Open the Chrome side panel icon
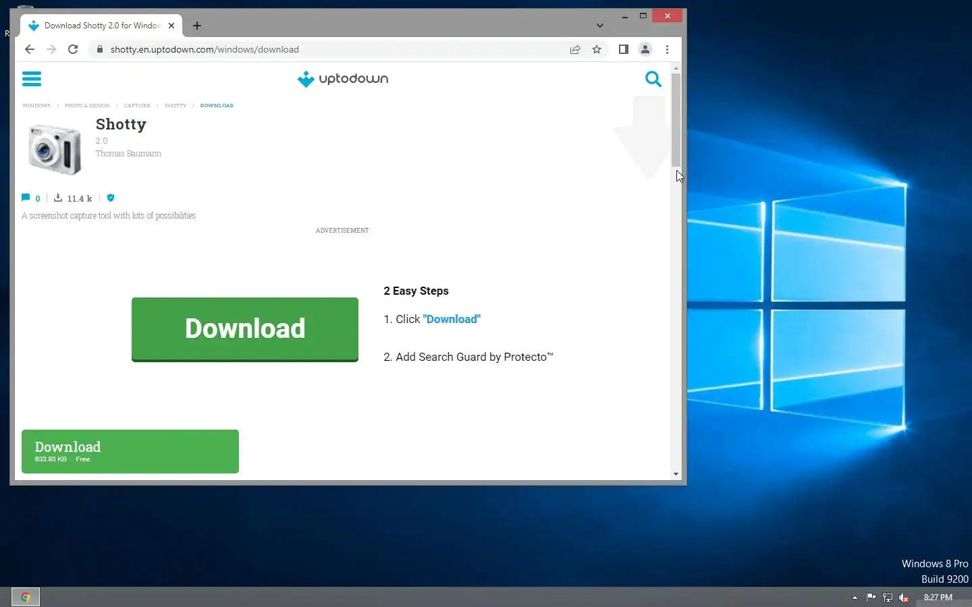The image size is (972, 607). pos(624,49)
